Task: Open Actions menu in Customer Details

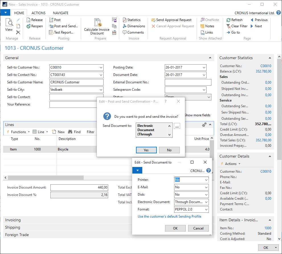Action: tap(230, 164)
